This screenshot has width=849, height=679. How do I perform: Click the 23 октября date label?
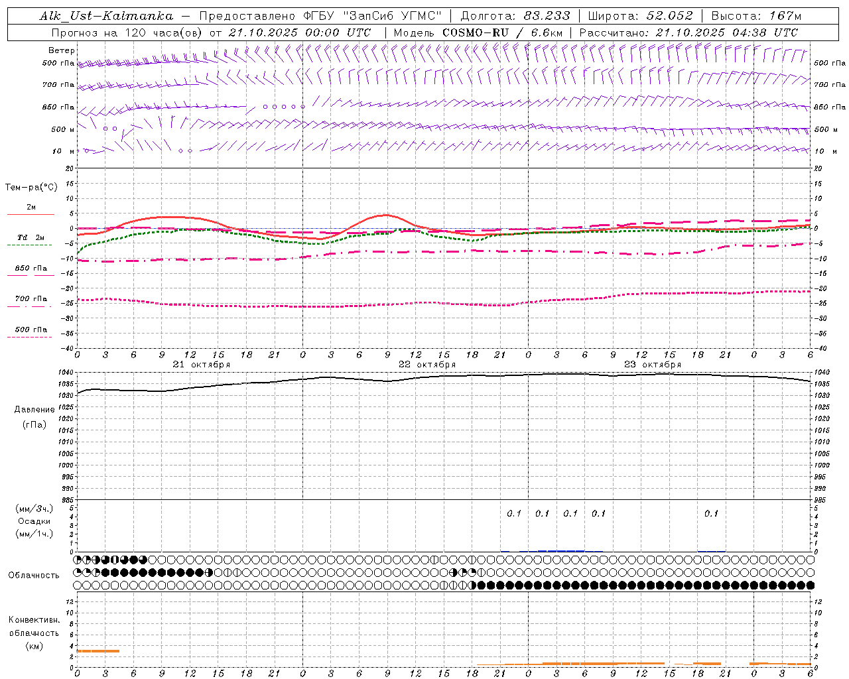click(653, 365)
